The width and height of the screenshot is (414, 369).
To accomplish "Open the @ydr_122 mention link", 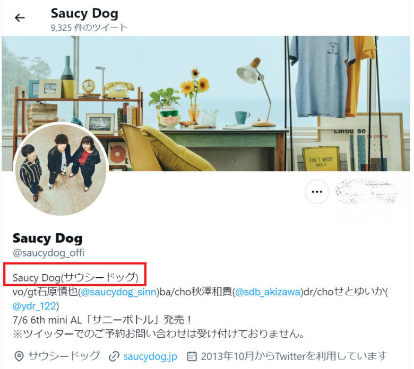I will [x=34, y=306].
